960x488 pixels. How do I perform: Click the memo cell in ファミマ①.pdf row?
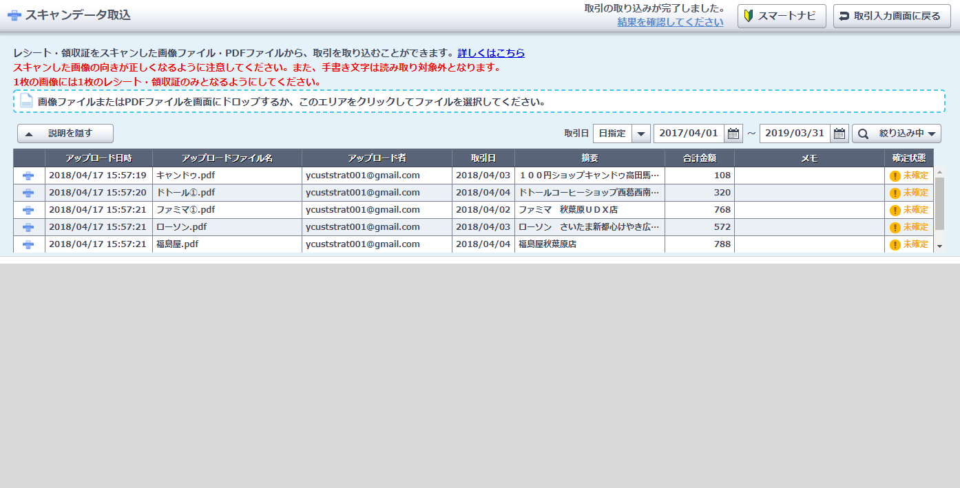(x=809, y=210)
